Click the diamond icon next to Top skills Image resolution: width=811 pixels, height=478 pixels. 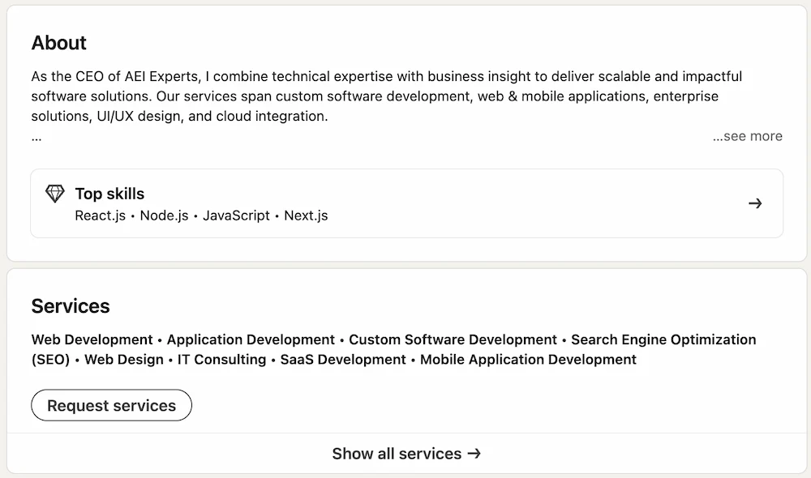click(x=54, y=194)
